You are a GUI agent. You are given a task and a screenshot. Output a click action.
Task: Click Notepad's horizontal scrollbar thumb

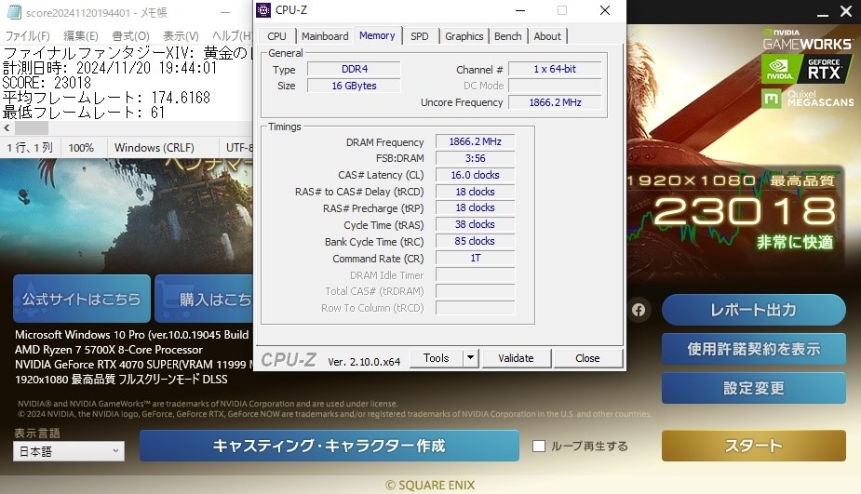[32, 127]
